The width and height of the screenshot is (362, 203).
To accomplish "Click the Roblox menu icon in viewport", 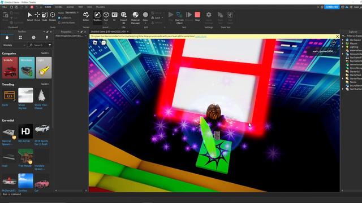I will click(95, 43).
